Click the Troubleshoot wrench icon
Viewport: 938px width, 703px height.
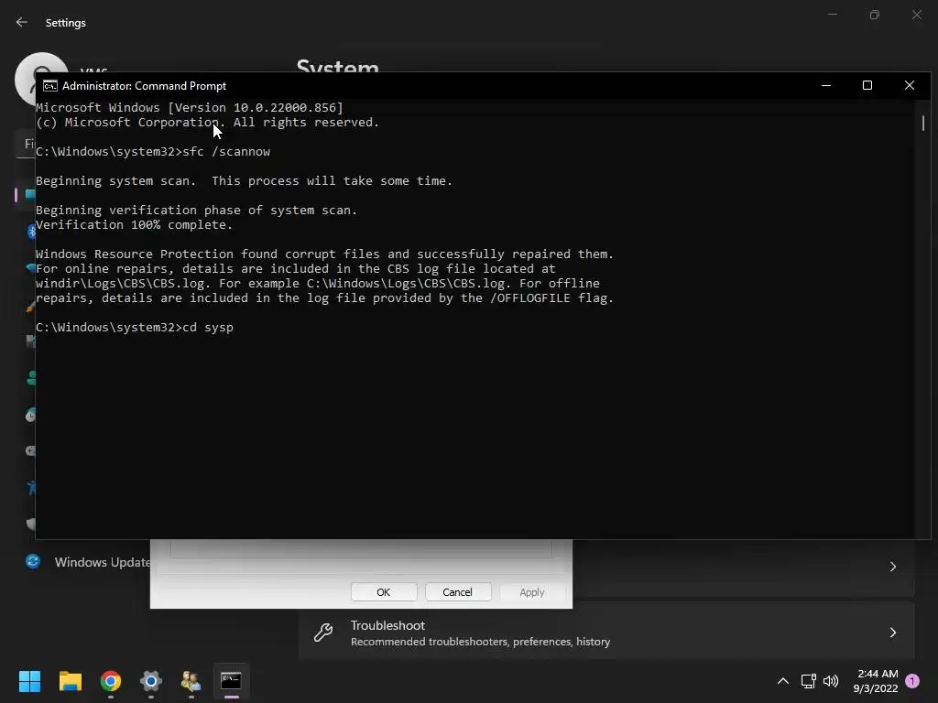(x=323, y=633)
